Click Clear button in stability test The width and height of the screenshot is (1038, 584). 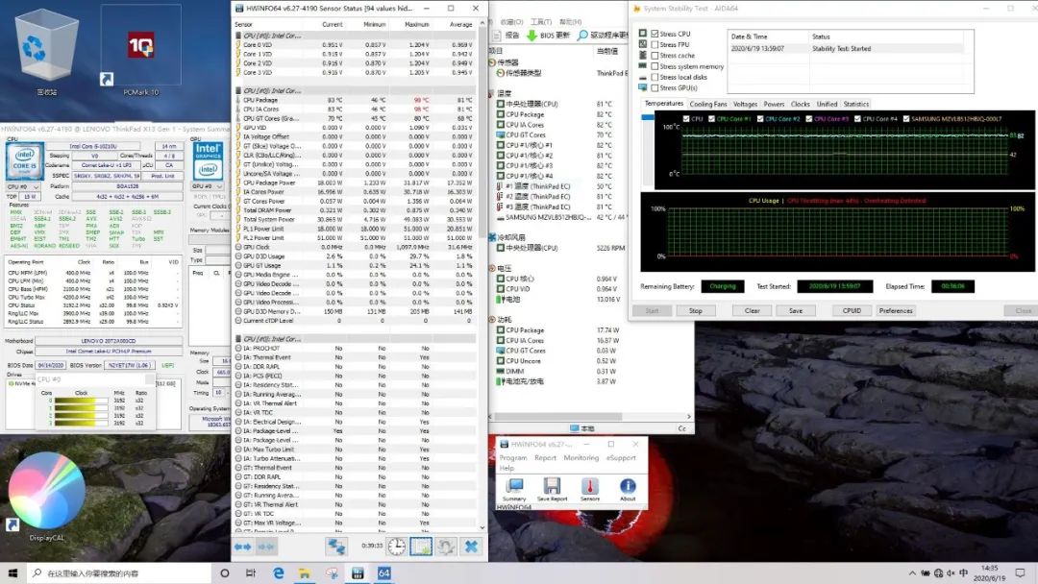click(x=752, y=310)
